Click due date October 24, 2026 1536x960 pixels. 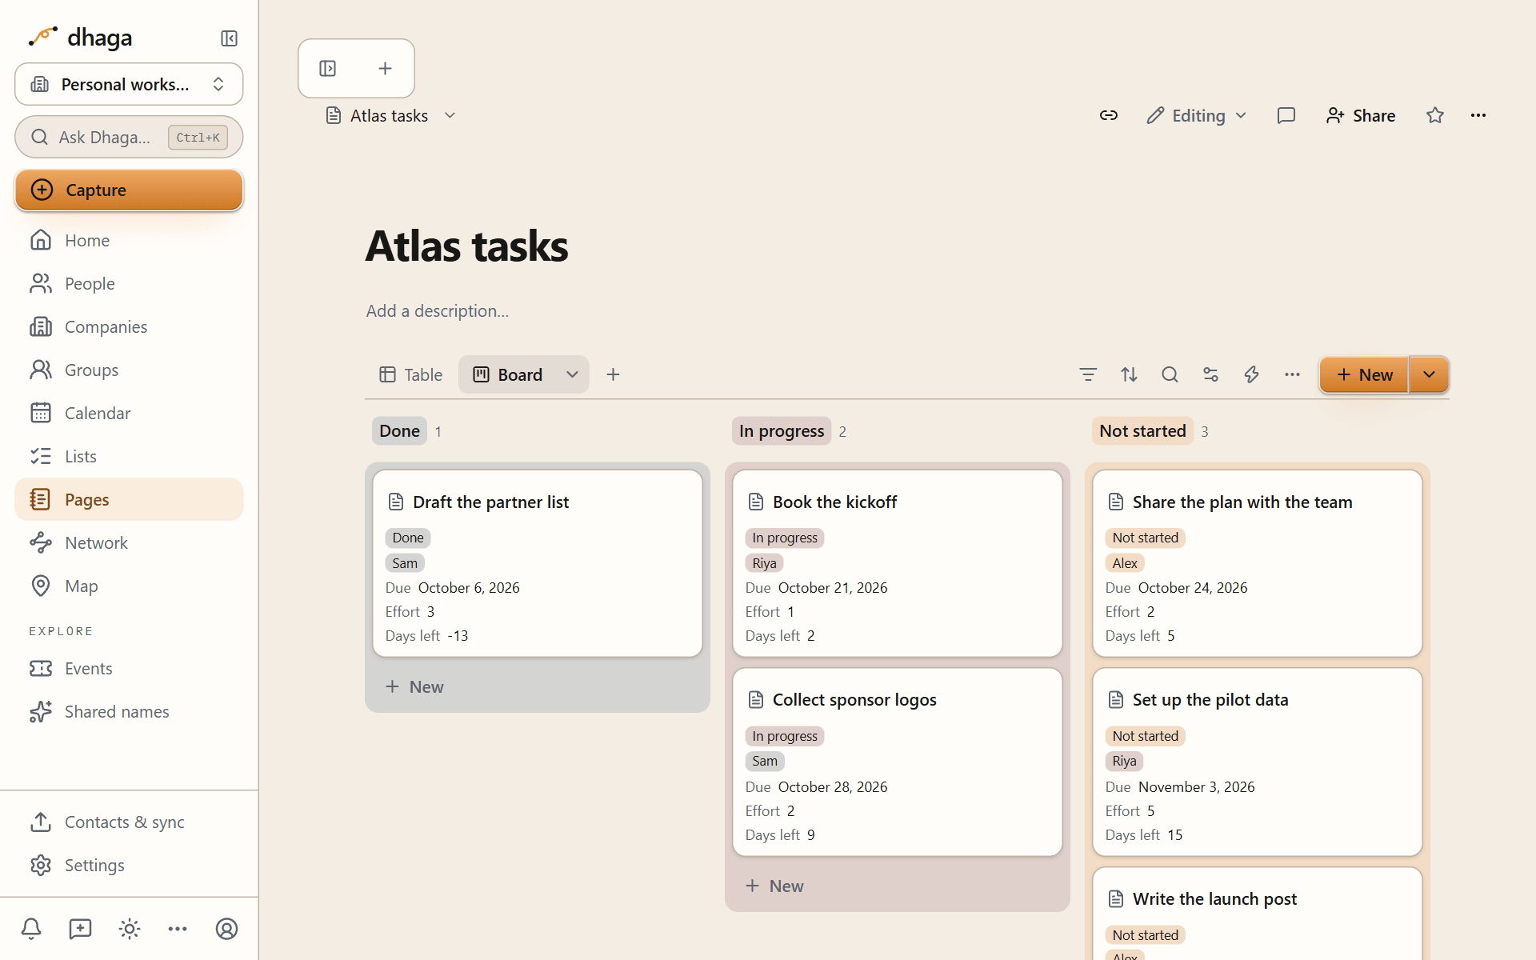pyautogui.click(x=1193, y=588)
